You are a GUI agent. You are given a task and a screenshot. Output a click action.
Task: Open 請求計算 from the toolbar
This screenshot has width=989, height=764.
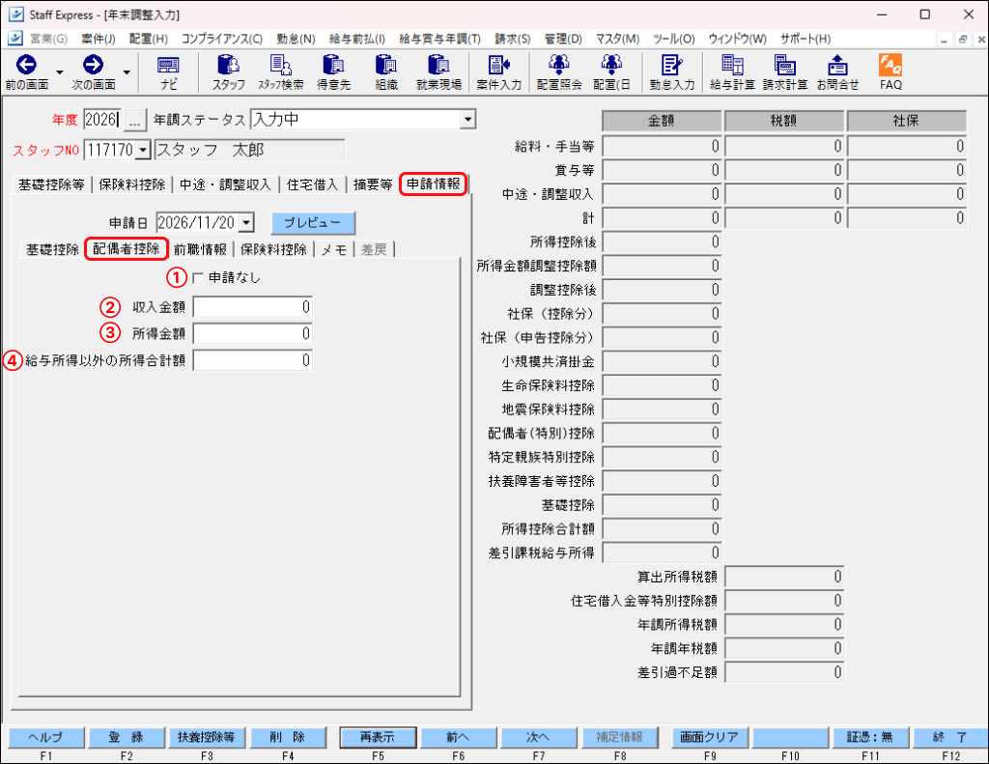[x=785, y=71]
